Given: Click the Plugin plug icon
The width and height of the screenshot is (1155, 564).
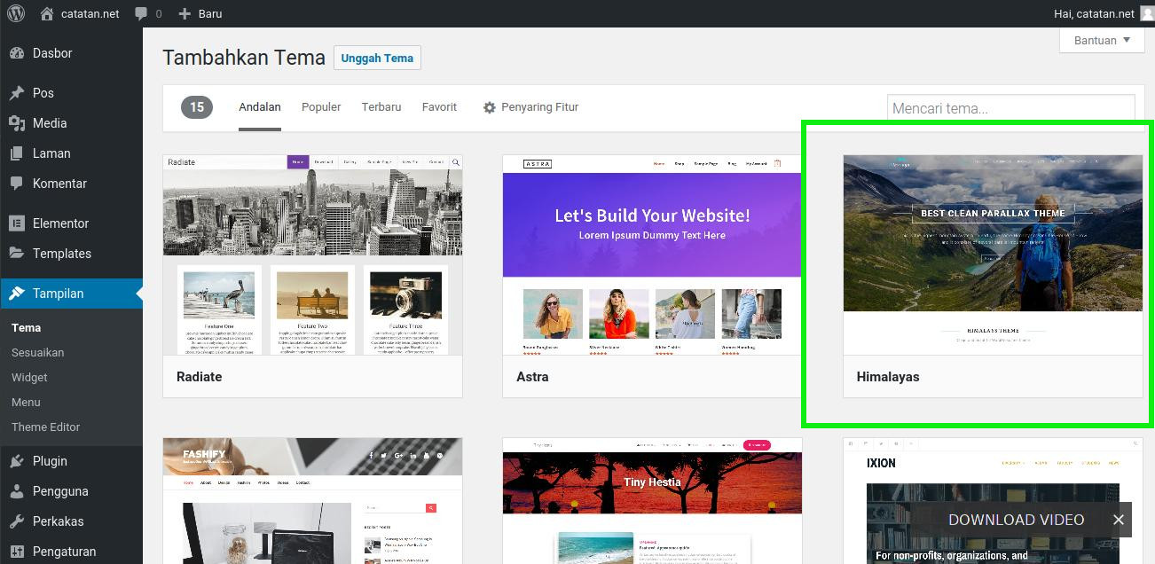Looking at the screenshot, I should tap(17, 461).
